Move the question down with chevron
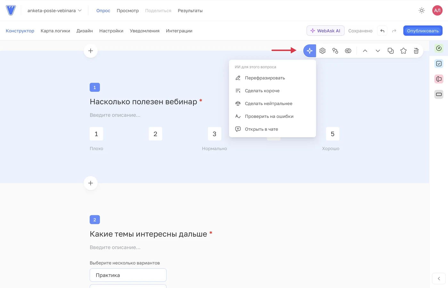The image size is (448, 288). 378,51
